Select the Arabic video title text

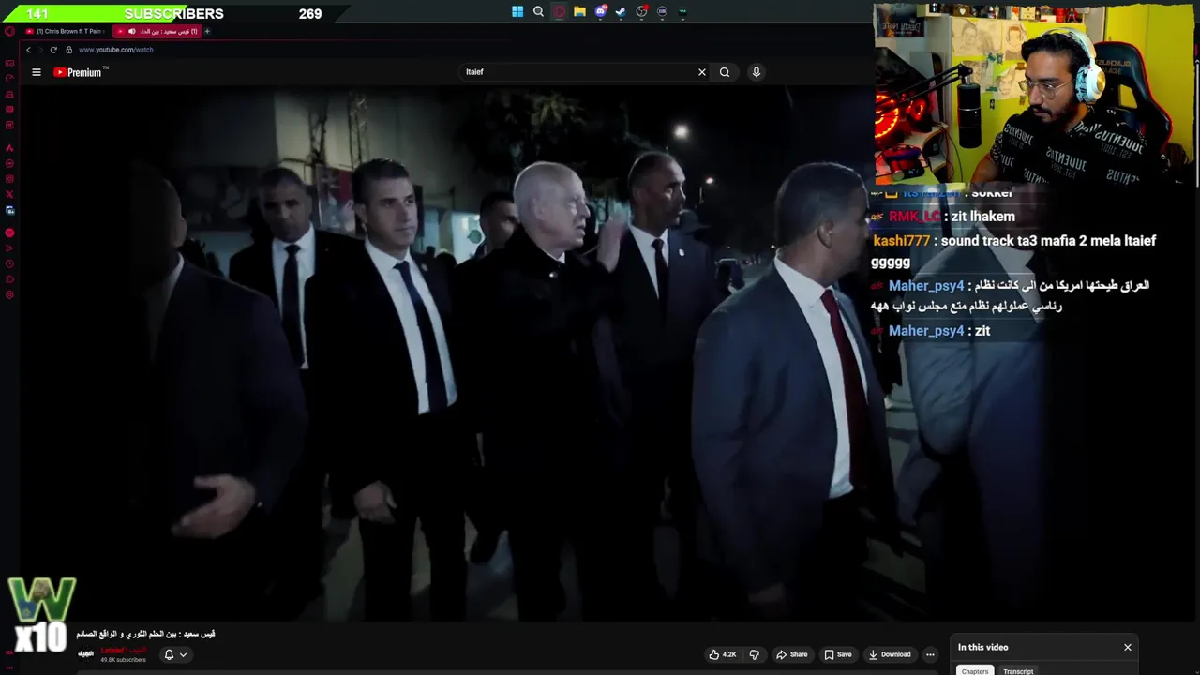tap(145, 634)
